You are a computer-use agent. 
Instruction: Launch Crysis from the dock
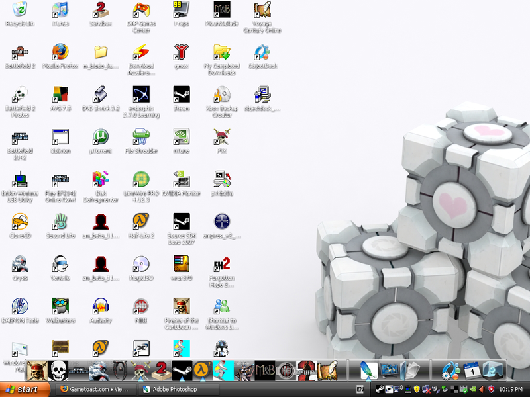pyautogui.click(x=99, y=371)
